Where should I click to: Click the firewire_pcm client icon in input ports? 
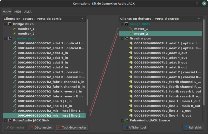coord(126,38)
